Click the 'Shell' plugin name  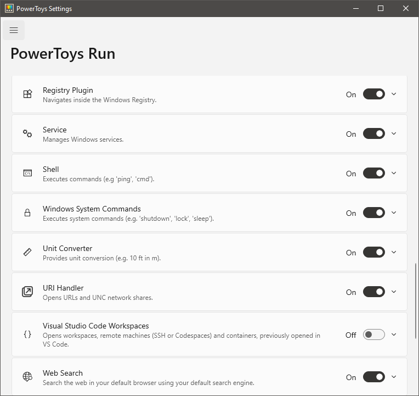[51, 169]
